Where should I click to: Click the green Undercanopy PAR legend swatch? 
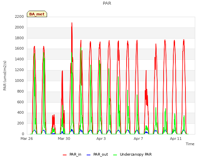coord(115,155)
